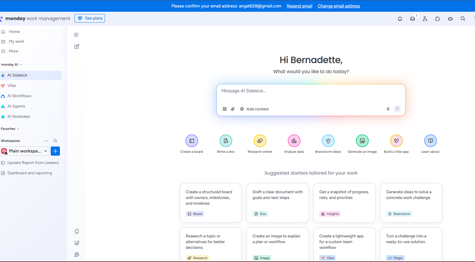Viewport: 475px width, 262px height.
Task: Select the structured board starter card
Action: click(x=211, y=203)
